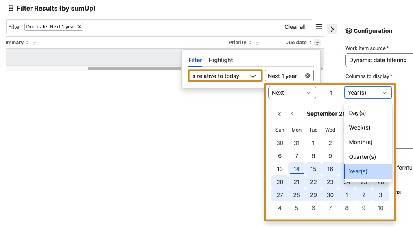
Task: Click Clear all filters
Action: point(295,27)
